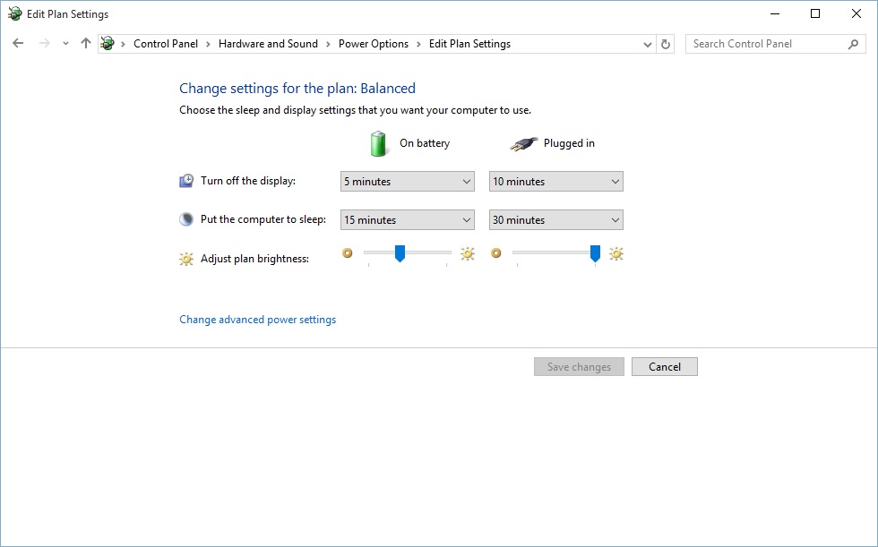The image size is (878, 547).
Task: Close the Edit Plan Settings window
Action: click(856, 14)
